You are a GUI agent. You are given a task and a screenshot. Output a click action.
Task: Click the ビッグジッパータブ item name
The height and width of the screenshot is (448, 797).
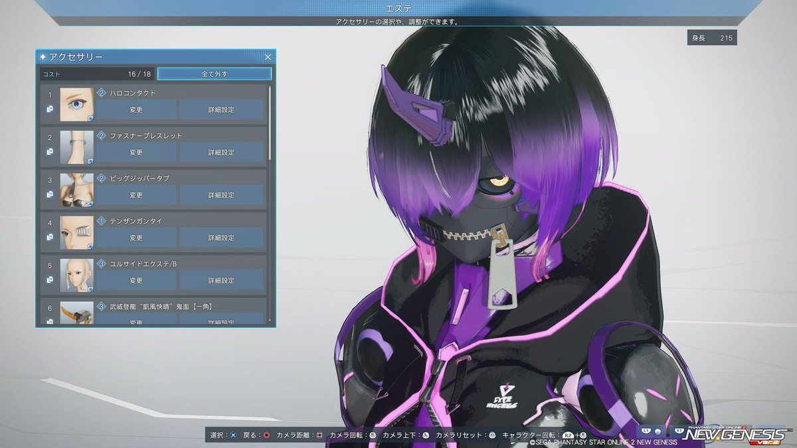pyautogui.click(x=141, y=179)
